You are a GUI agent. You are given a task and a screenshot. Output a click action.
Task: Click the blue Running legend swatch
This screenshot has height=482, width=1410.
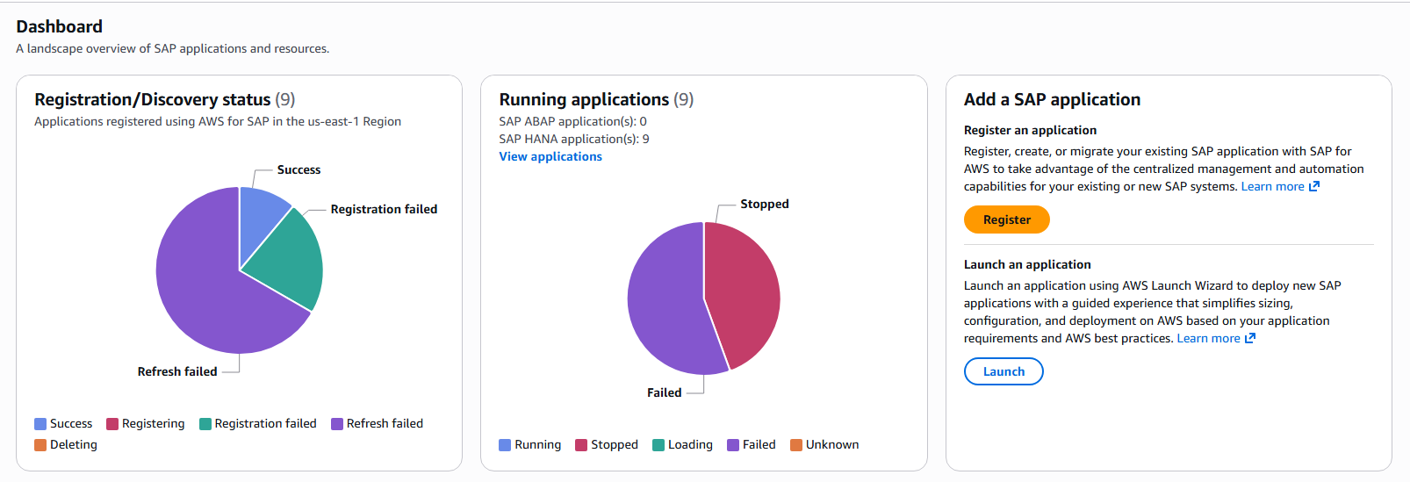coord(505,445)
